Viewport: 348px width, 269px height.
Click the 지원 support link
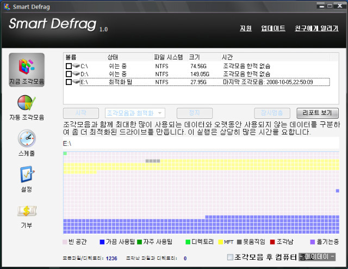pyautogui.click(x=246, y=28)
